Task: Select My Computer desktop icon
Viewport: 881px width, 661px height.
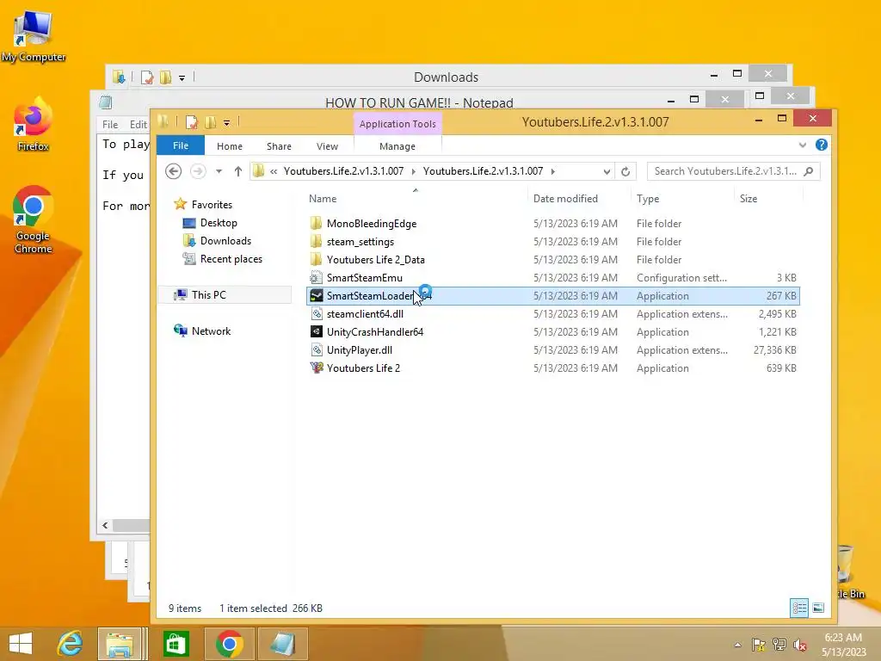Action: [x=34, y=36]
